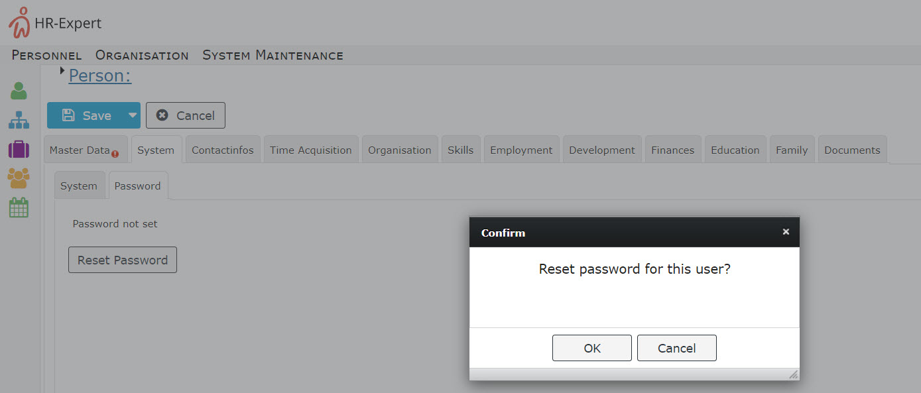Open the green calendar sidebar icon
921x393 pixels.
tap(19, 207)
